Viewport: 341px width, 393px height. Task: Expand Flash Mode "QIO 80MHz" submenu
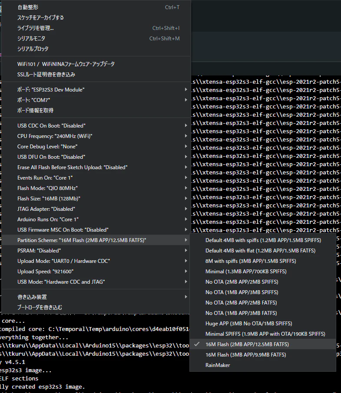click(96, 188)
